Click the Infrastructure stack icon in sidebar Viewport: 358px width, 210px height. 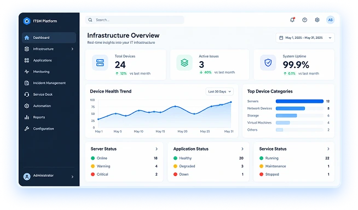27,49
